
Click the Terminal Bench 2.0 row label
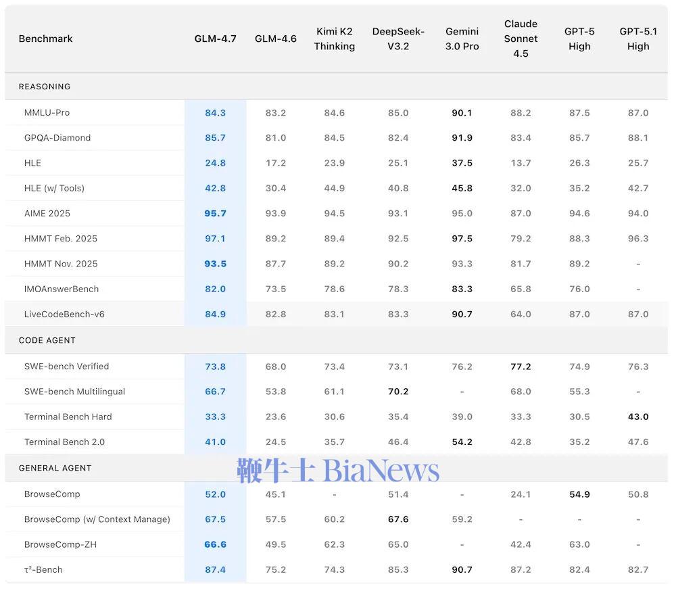tap(64, 442)
